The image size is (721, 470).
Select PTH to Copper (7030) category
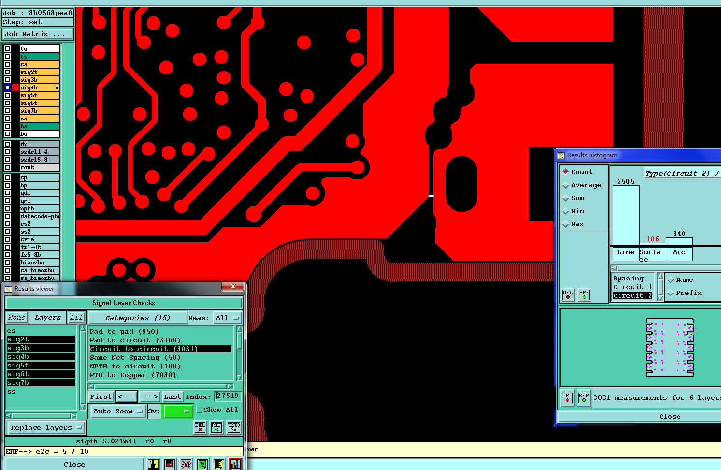point(160,375)
